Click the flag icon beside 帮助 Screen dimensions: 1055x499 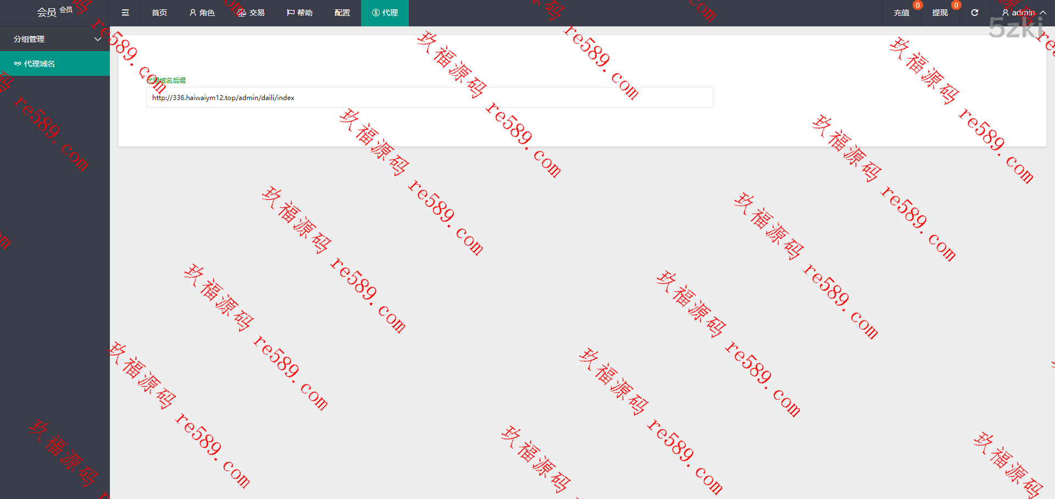coord(291,13)
